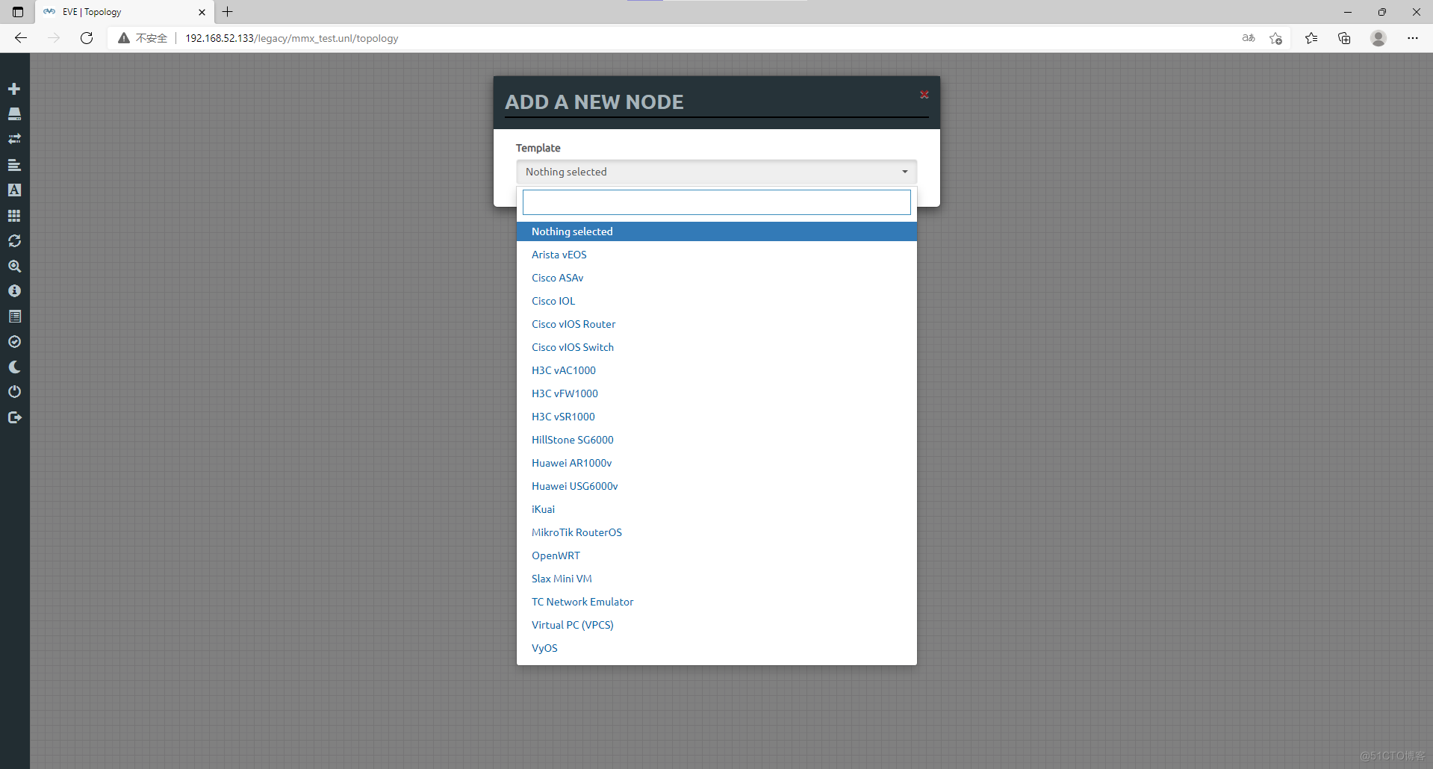
Task: Open the text objects 'A' icon
Action: pyautogui.click(x=14, y=190)
